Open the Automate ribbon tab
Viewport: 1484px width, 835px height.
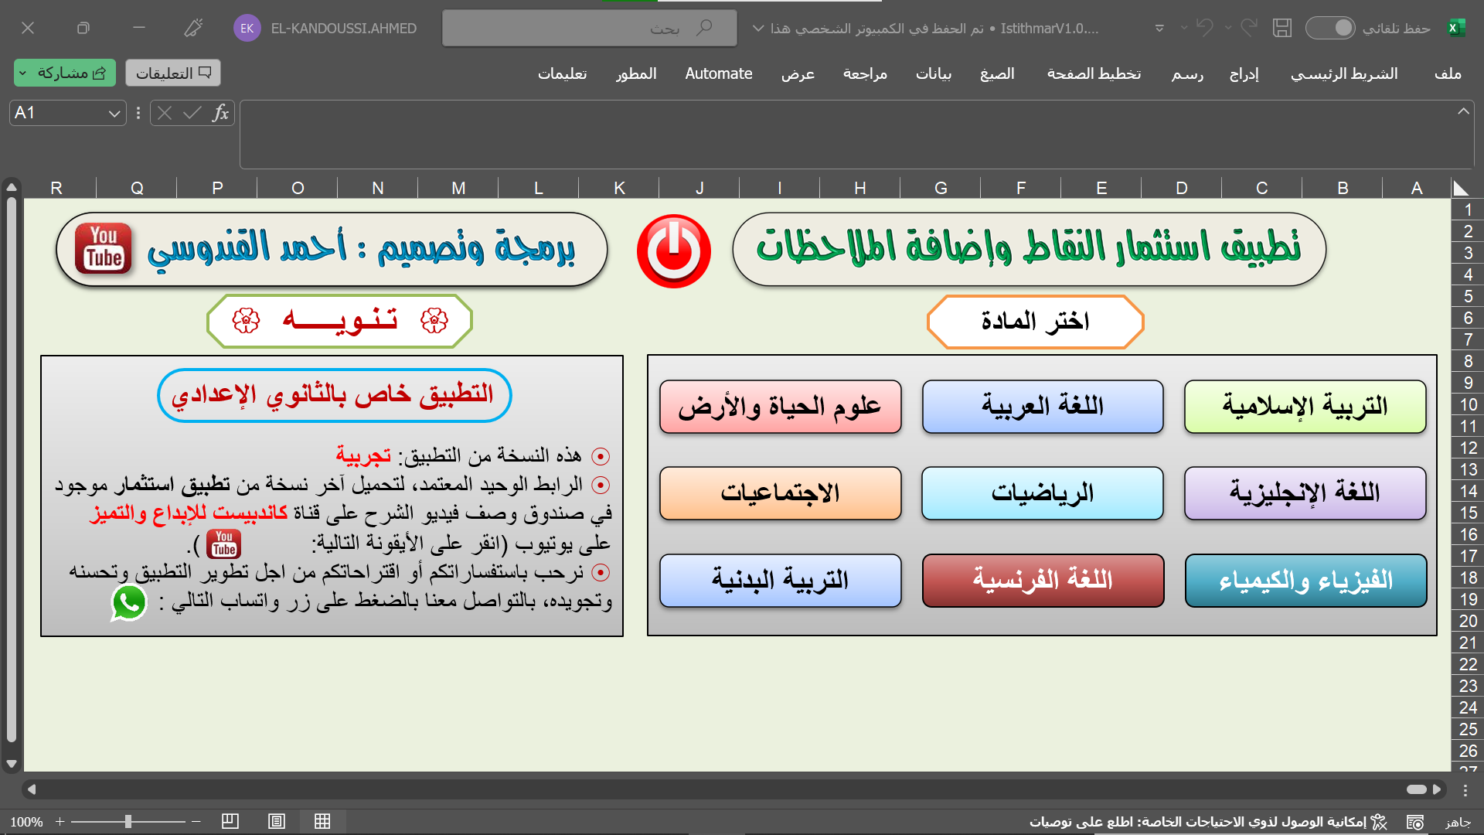pos(718,73)
